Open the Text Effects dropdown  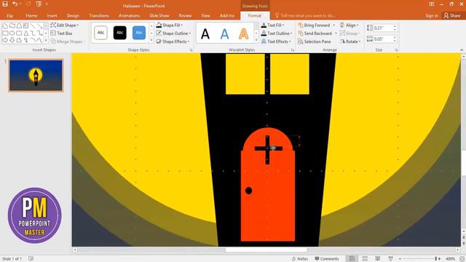tap(276, 41)
